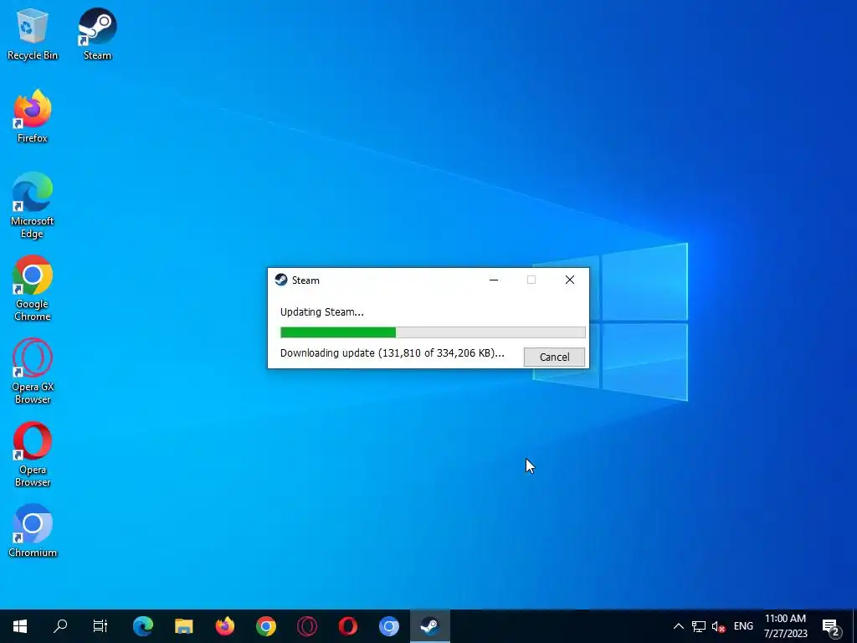The width and height of the screenshot is (857, 643).
Task: Select the Steam desktop shortcut
Action: pos(97,33)
